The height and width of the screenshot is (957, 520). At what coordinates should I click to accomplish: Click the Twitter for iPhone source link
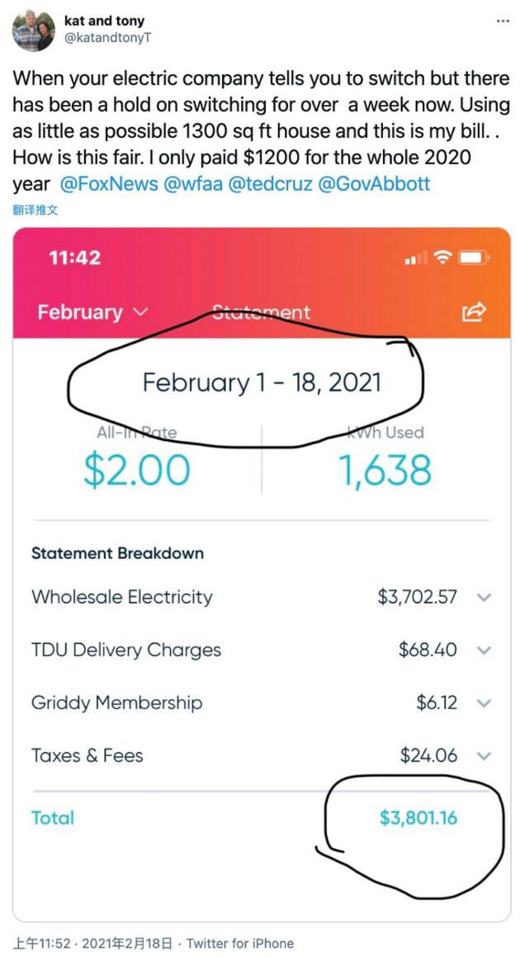(x=240, y=943)
